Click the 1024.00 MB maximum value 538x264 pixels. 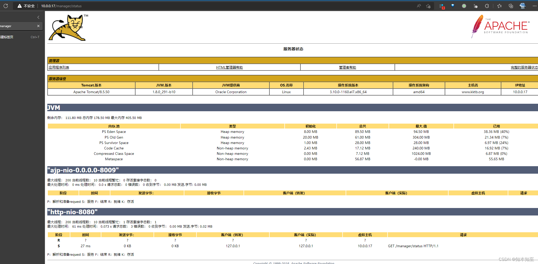(x=421, y=154)
